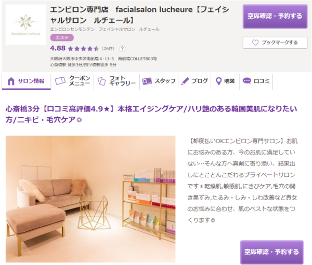
Task: Switch to the クーポンメニュー tab
Action: point(72,81)
